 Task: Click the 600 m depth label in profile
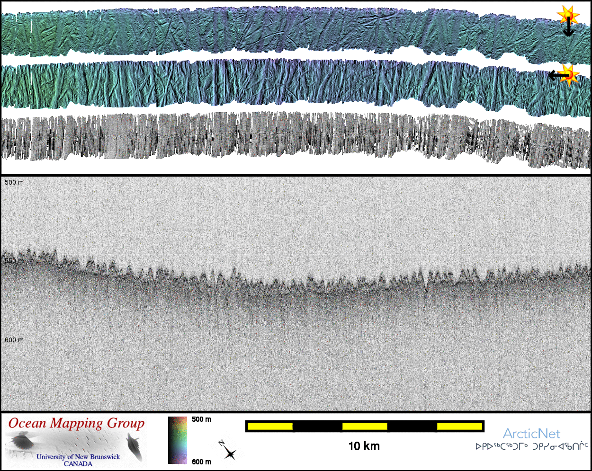tap(14, 340)
